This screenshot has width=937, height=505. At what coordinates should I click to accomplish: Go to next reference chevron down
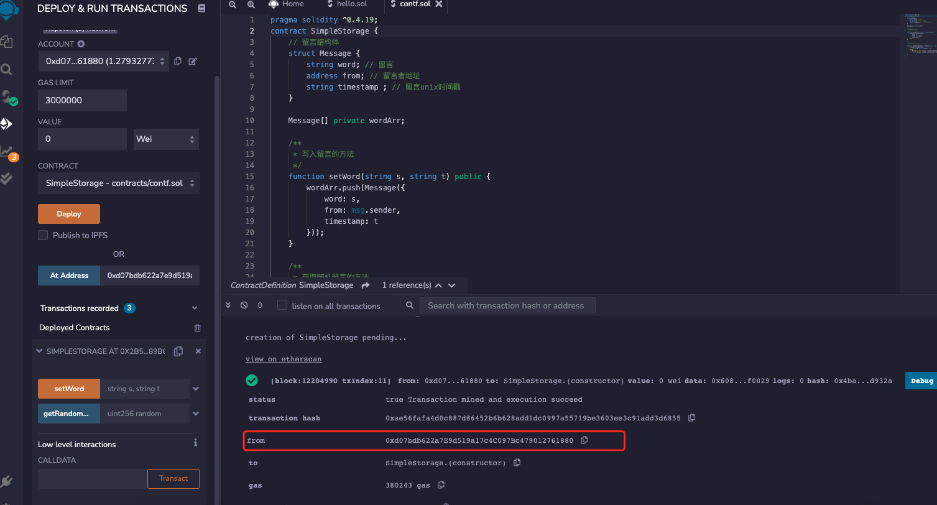[x=452, y=285]
